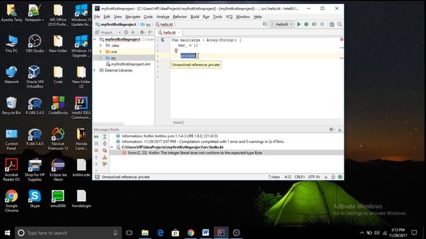The image size is (426, 239).
Task: Toggle tool window buttons in status bar corner
Action: pos(97,177)
